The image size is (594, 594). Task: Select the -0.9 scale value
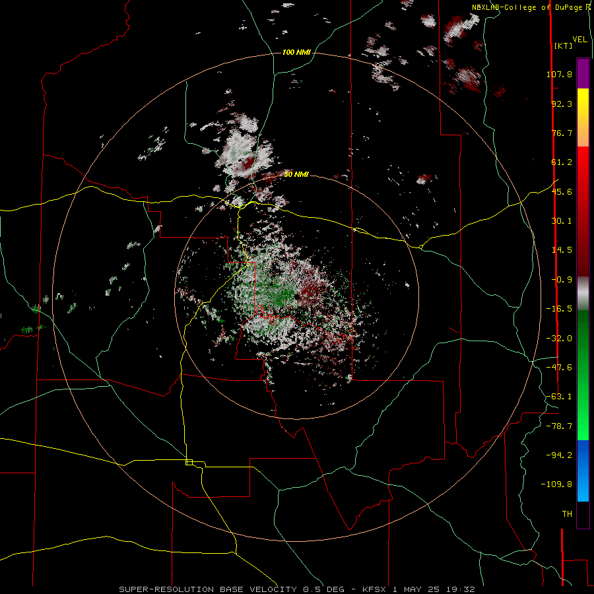(x=562, y=280)
